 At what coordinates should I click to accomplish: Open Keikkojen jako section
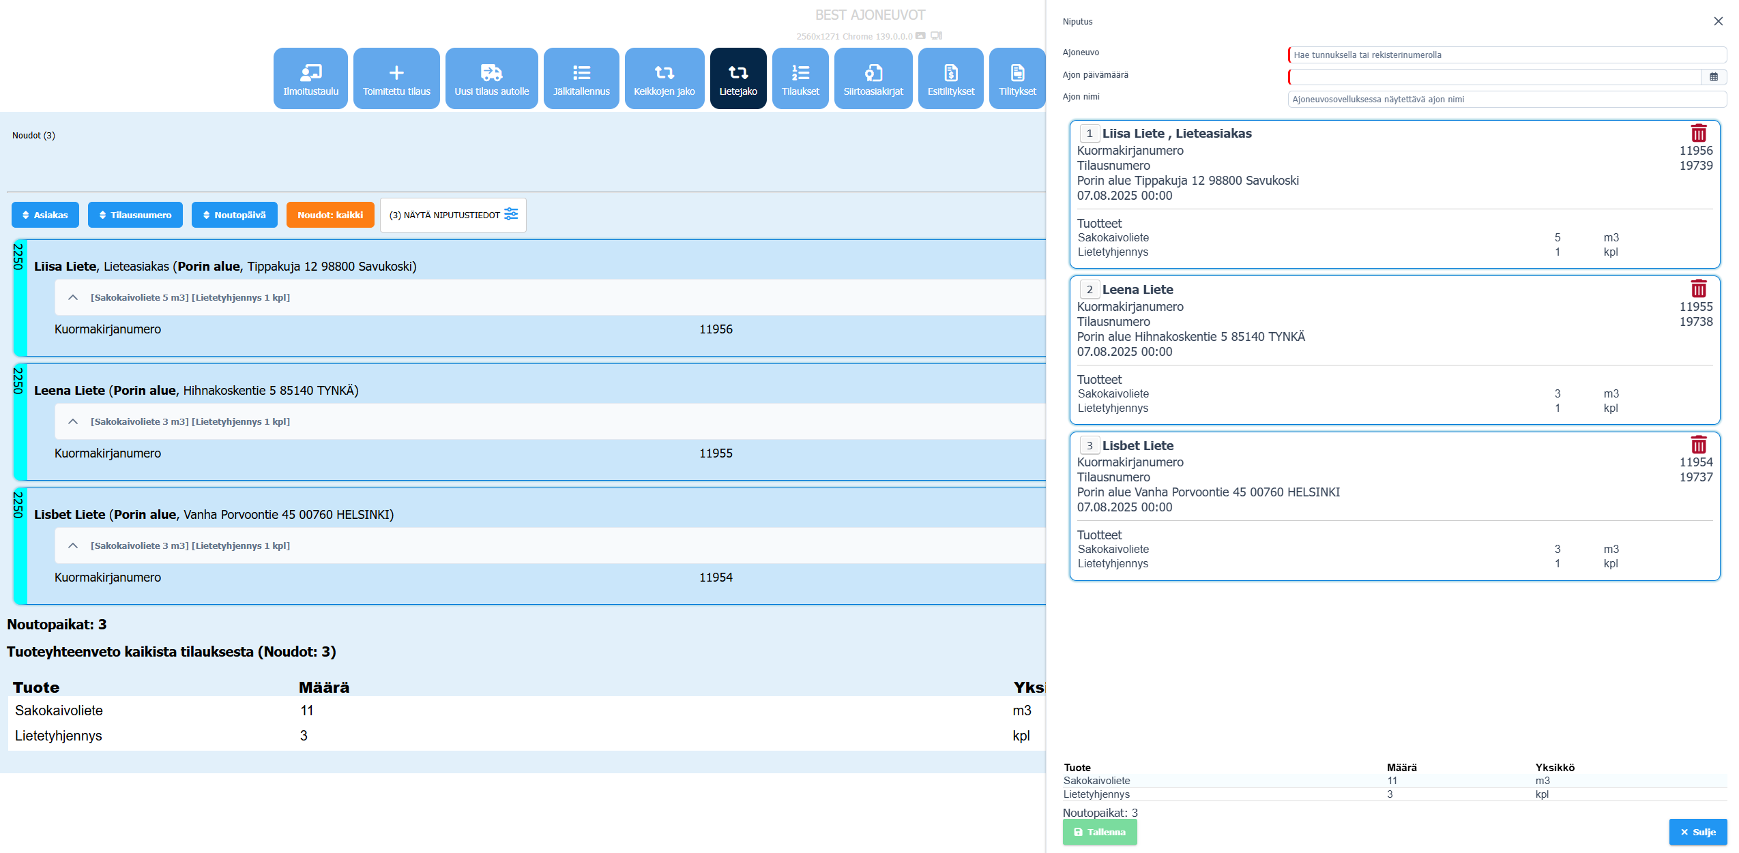tap(664, 78)
